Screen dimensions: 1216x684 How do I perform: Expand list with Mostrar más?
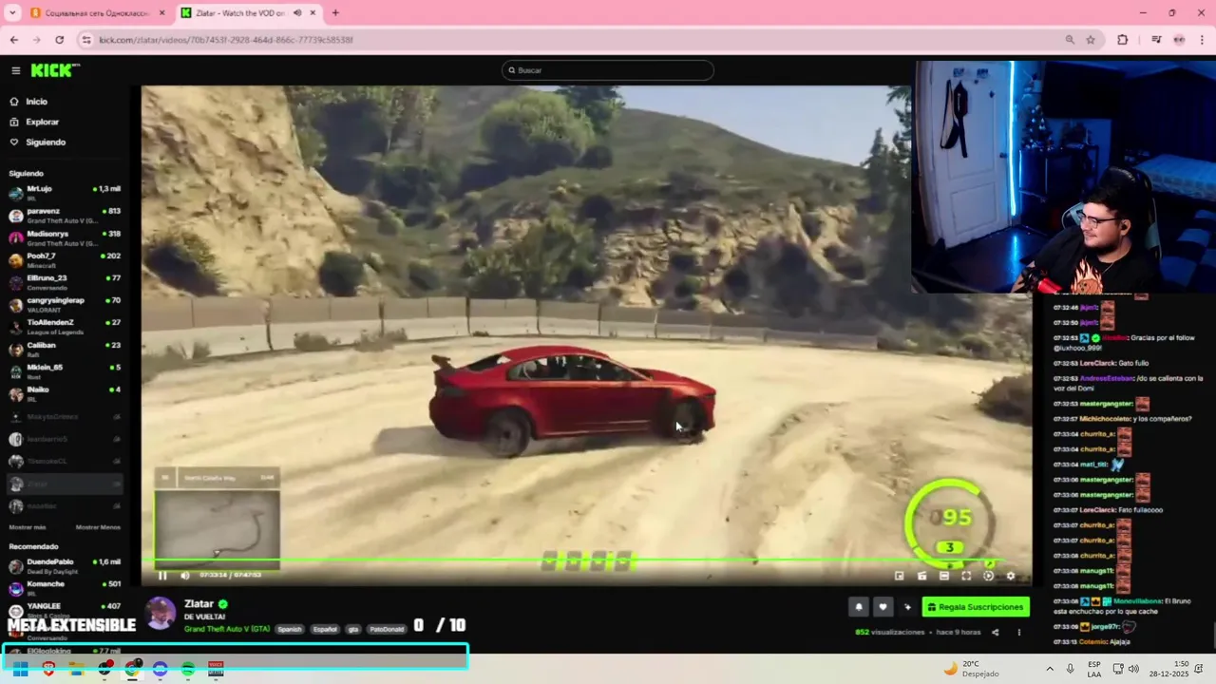[28, 527]
